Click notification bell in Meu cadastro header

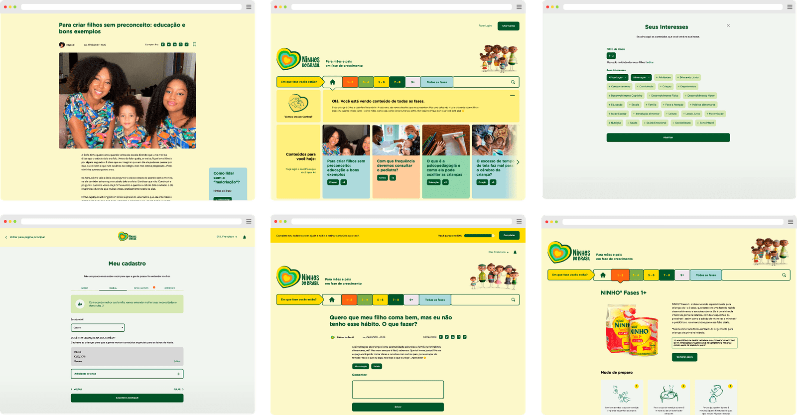[245, 237]
